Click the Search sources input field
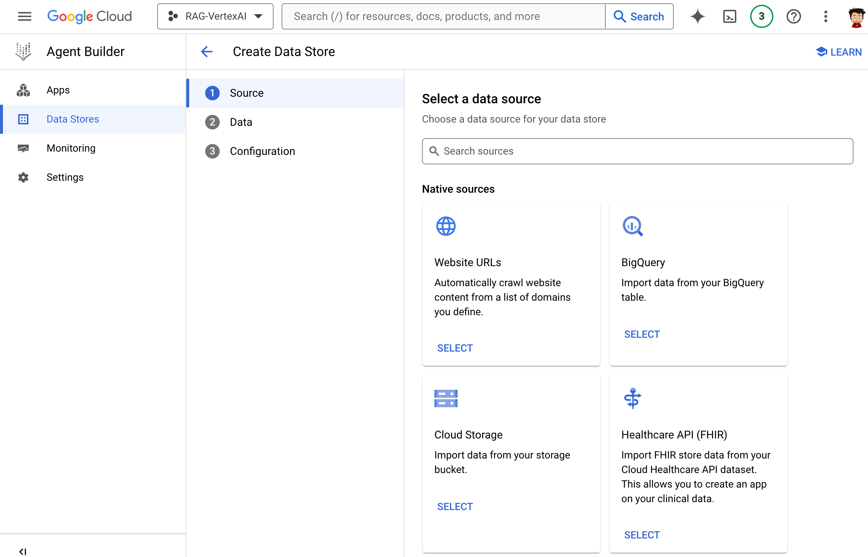Viewport: 868px width, 557px height. [637, 151]
